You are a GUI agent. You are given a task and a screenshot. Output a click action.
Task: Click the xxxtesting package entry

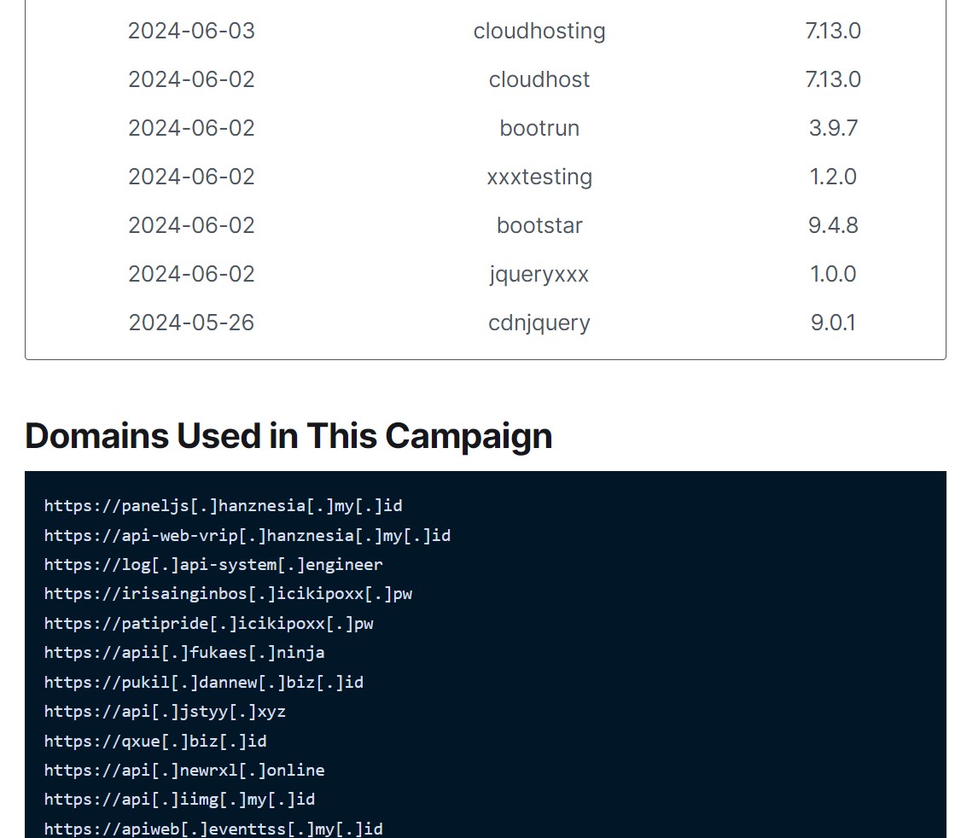(x=539, y=177)
